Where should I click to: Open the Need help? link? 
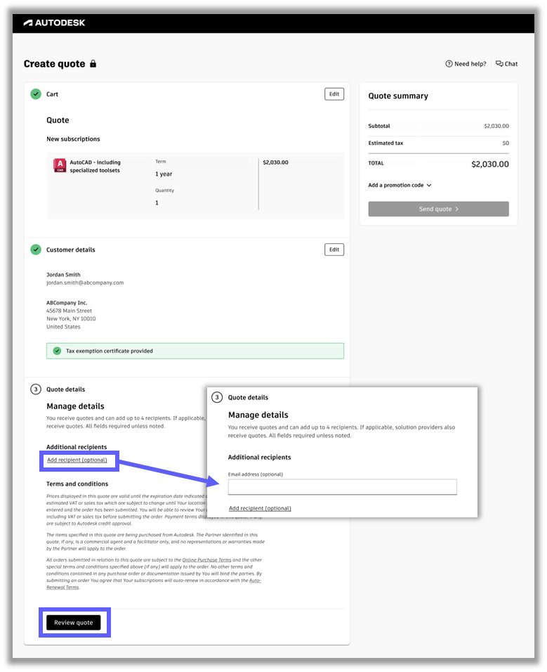(466, 64)
